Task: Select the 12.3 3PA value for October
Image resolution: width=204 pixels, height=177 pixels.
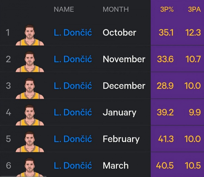Action: (193, 32)
